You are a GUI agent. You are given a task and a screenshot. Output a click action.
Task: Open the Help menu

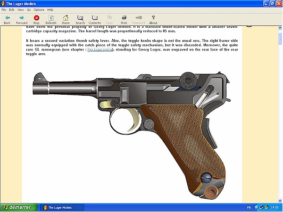50,10
